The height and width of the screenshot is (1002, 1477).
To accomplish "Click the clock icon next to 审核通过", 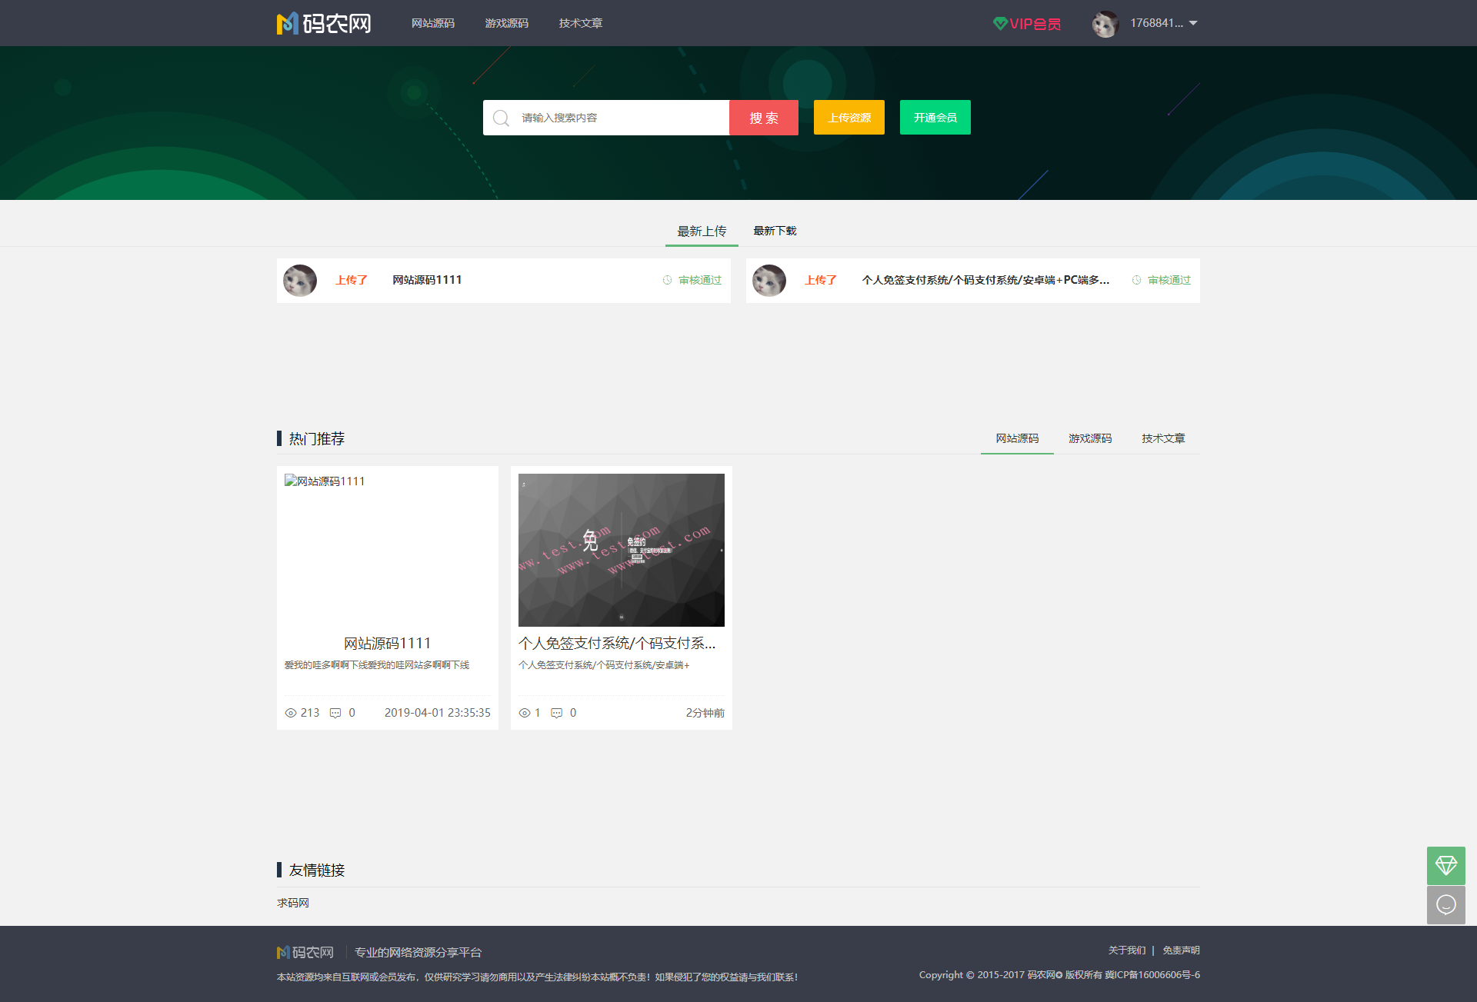I will [666, 280].
